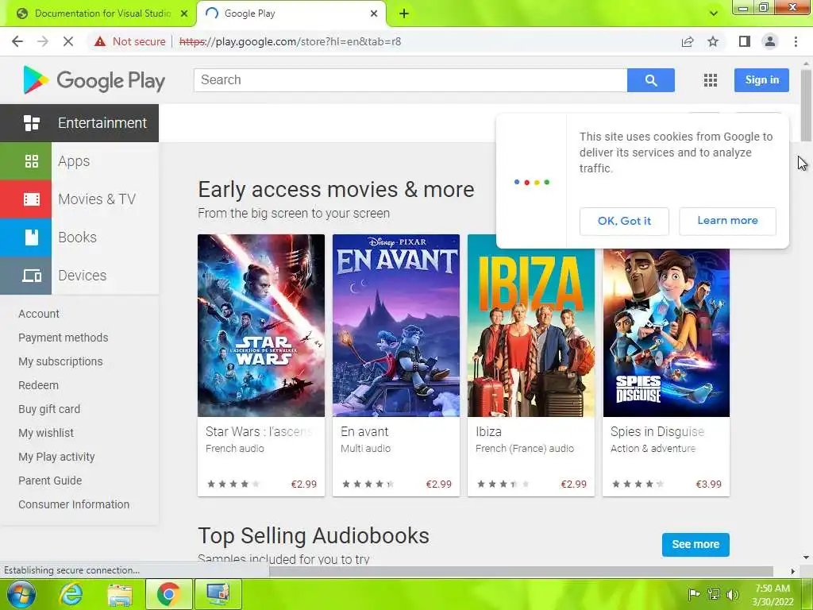Switch to Documentation for Visual Studio tab
Image resolution: width=813 pixels, height=610 pixels.
click(98, 14)
